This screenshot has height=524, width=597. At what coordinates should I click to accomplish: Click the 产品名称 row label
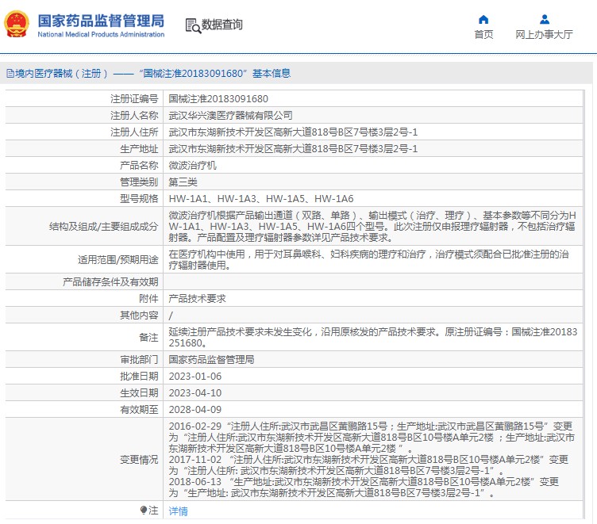tap(139, 166)
